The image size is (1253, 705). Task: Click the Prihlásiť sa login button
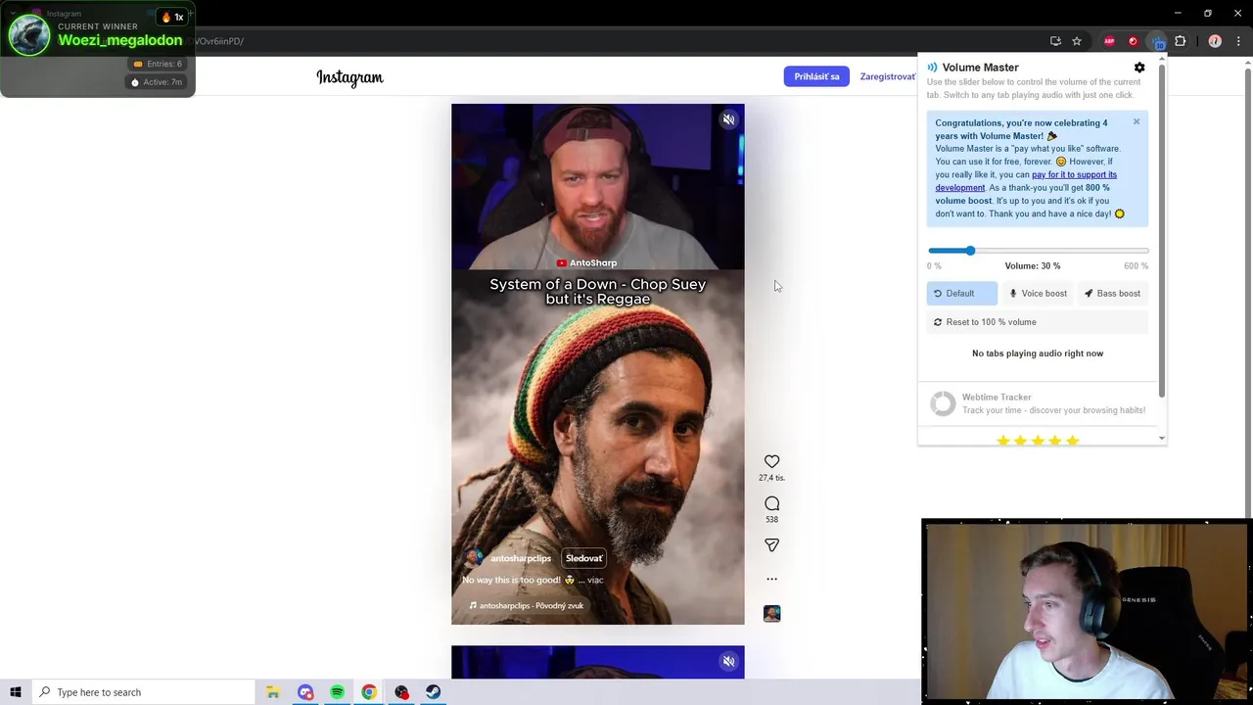pos(816,76)
